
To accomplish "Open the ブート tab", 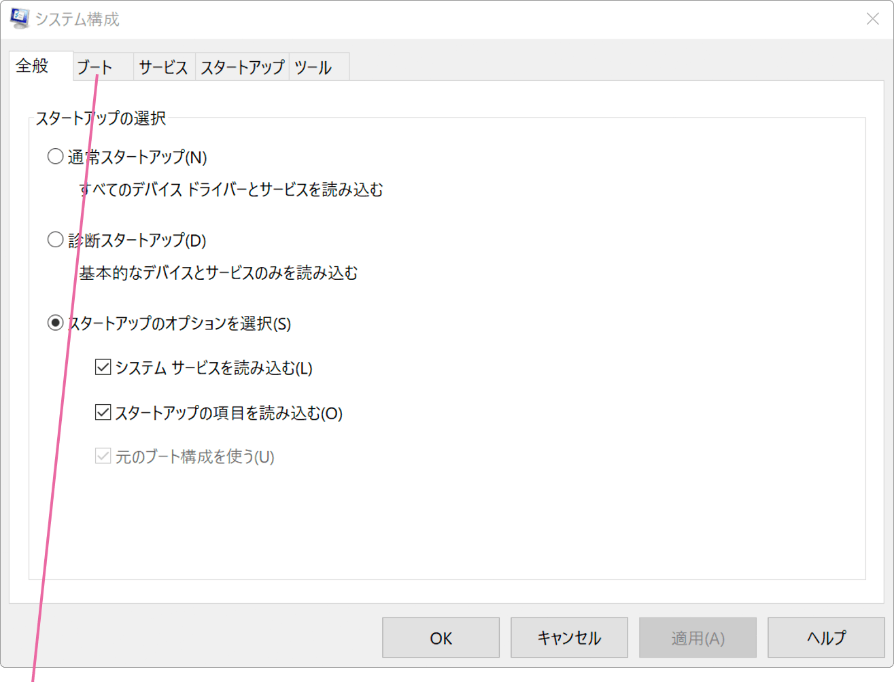I will pos(103,67).
